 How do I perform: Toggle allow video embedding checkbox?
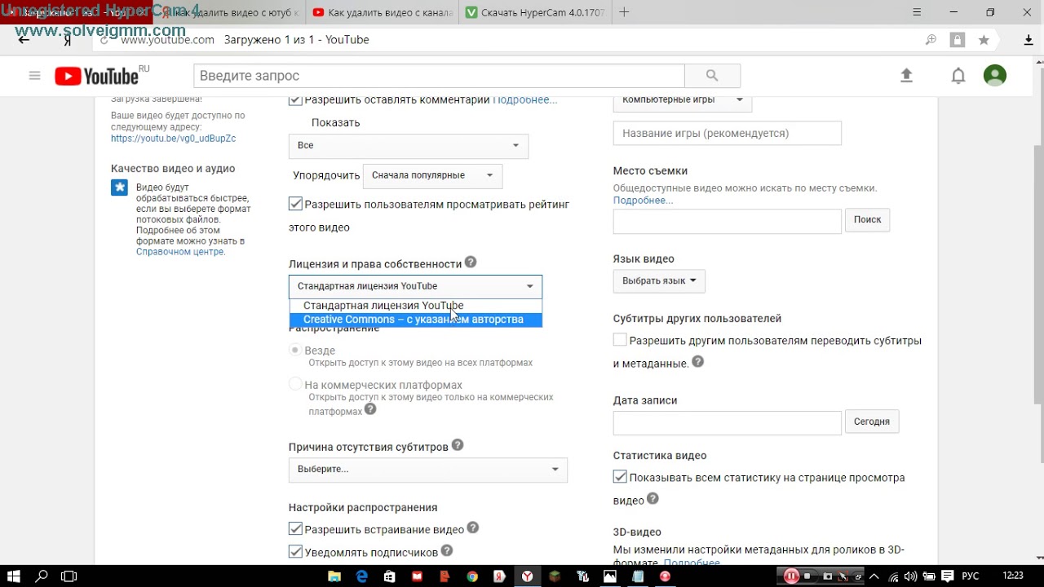pos(295,529)
